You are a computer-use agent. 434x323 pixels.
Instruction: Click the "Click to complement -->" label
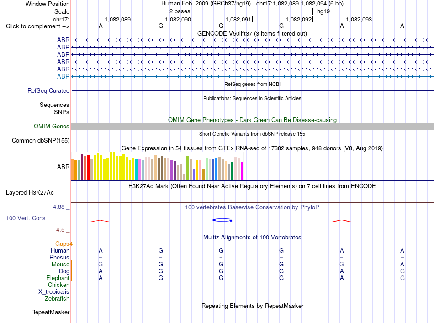pos(37,26)
